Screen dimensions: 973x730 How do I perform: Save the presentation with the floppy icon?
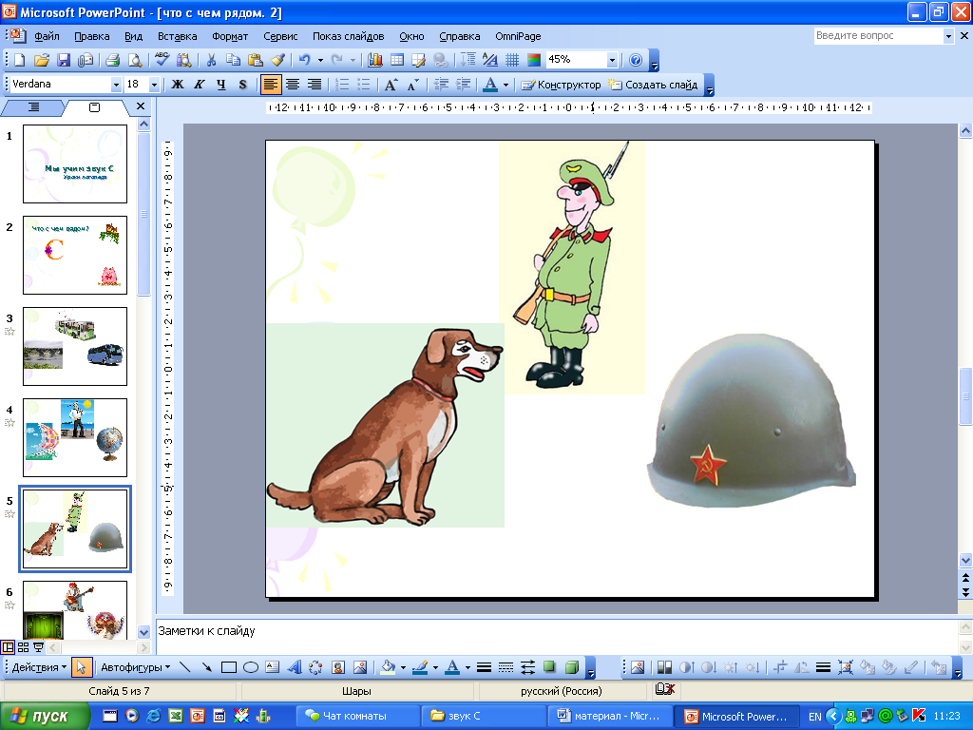point(64,60)
